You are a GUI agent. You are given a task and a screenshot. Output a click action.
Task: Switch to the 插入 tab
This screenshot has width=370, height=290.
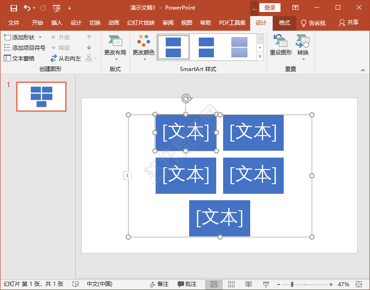pyautogui.click(x=56, y=23)
